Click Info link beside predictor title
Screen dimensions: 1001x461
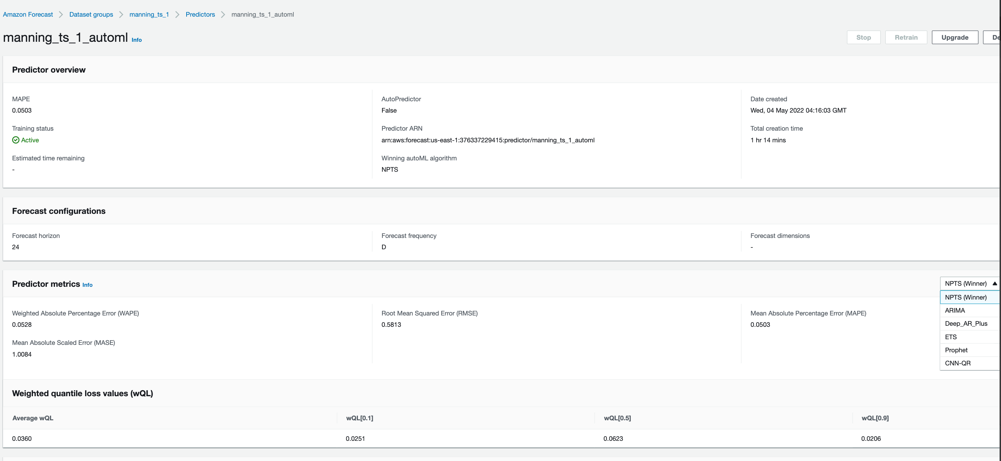(137, 40)
